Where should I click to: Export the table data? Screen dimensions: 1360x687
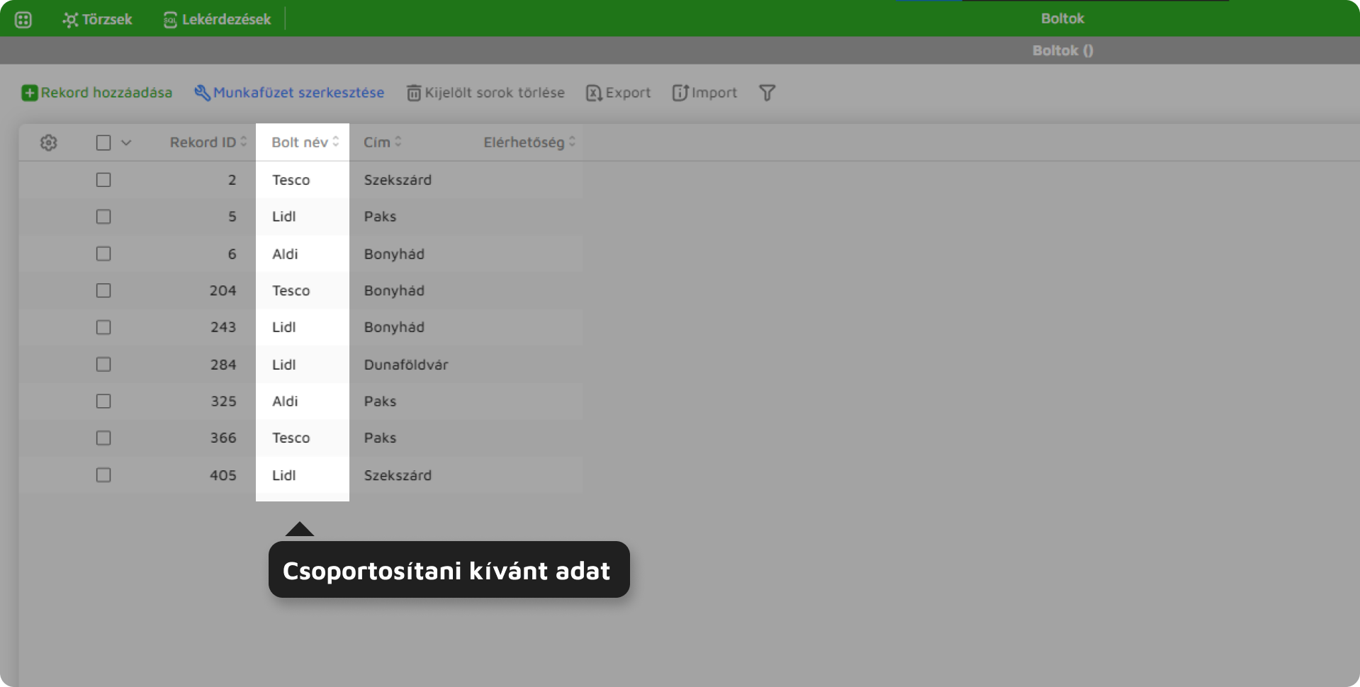point(618,93)
